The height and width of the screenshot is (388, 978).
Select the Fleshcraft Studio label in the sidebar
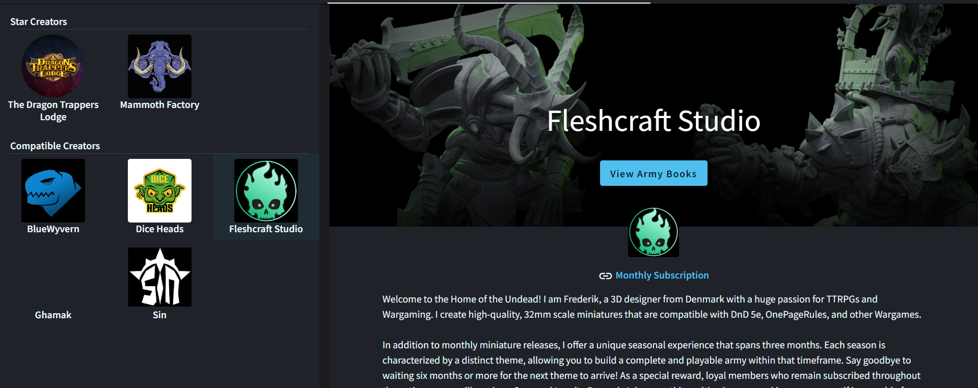click(x=266, y=229)
